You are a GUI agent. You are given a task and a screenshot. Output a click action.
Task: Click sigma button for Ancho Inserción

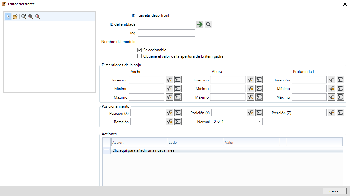click(x=178, y=80)
